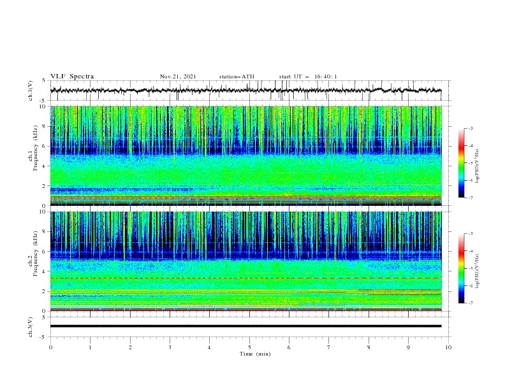Click the "Time (min)" axis title

(x=255, y=354)
